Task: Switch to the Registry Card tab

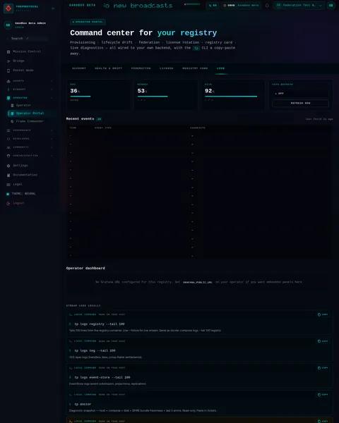Action: click(x=195, y=68)
